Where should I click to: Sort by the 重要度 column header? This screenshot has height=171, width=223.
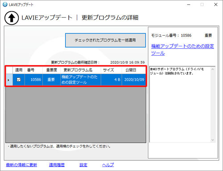pos(51,70)
